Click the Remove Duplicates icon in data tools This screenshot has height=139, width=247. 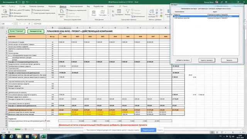[157, 13]
